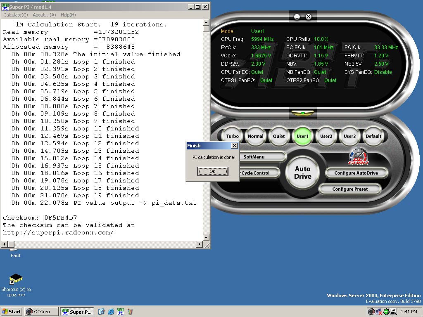Screen dimensions: 423x317
Task: Collapse OC Guru display with green arrow tab
Action: (x=303, y=113)
